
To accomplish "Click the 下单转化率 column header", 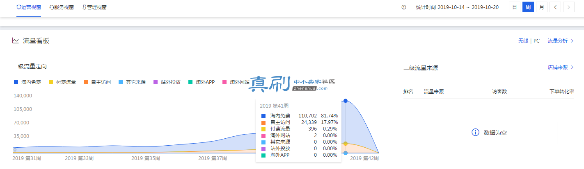I will 562,92.
